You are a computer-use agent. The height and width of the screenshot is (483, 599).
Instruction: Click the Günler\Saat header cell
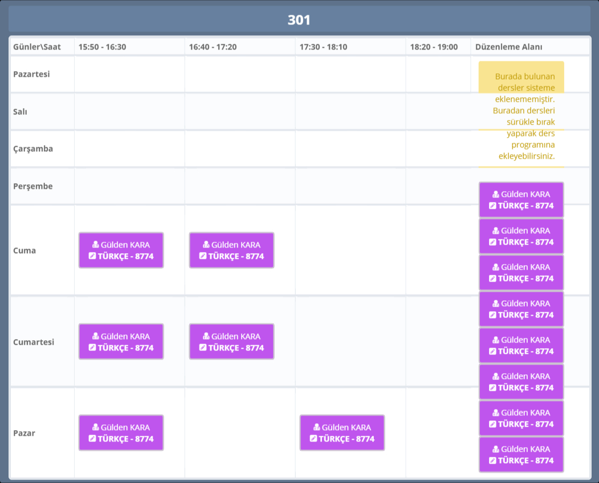37,47
